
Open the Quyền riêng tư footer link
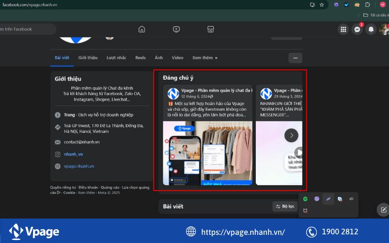[63, 188]
